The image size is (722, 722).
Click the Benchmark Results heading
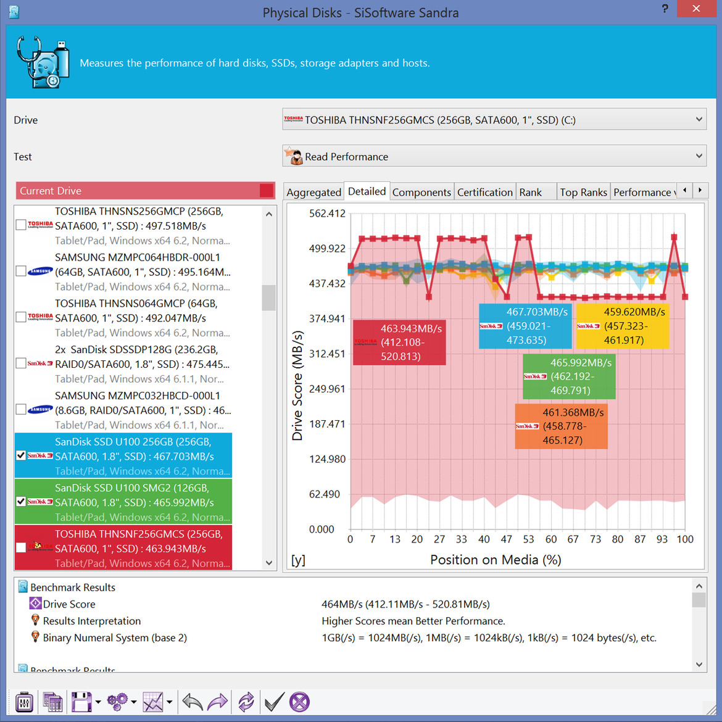click(73, 587)
